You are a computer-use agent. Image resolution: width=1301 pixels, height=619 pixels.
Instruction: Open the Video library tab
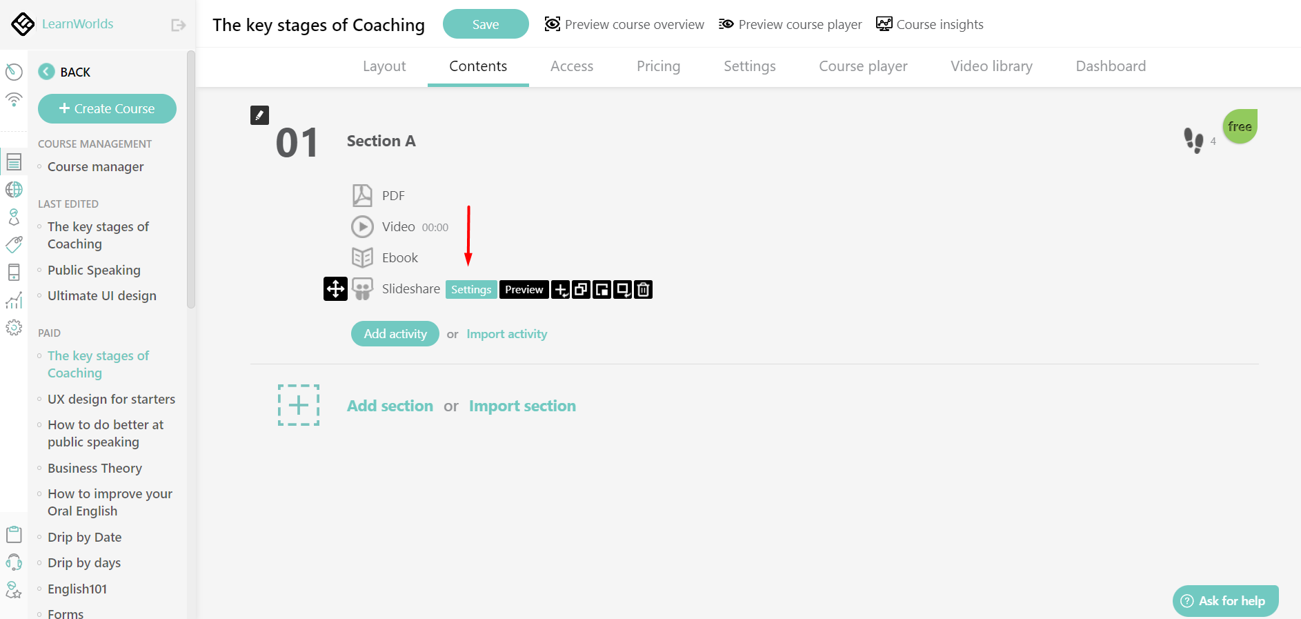991,66
